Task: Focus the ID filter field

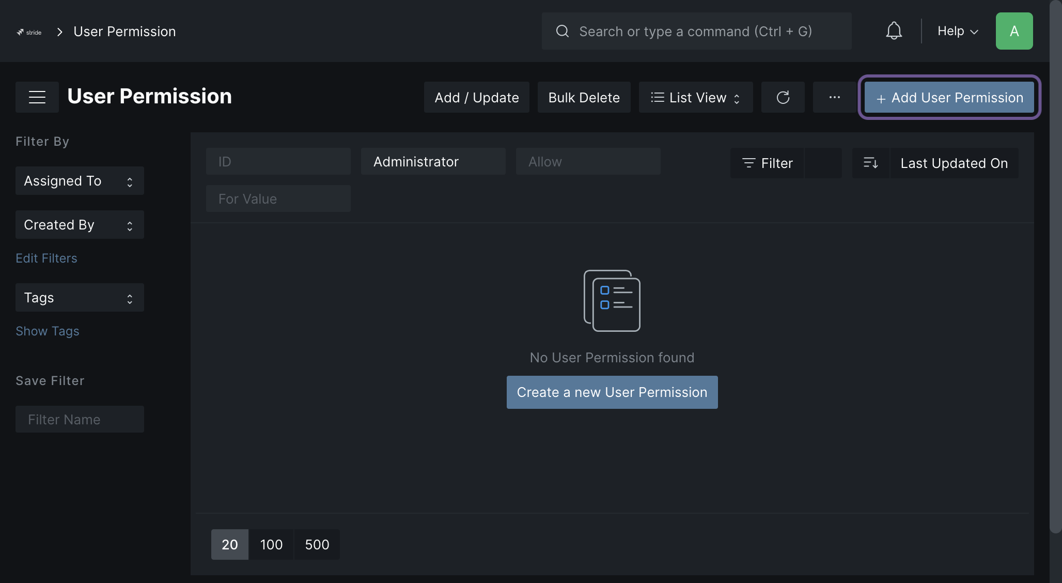Action: pos(278,161)
